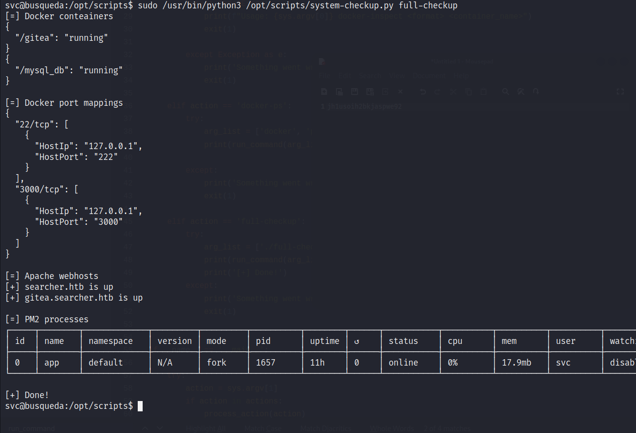The width and height of the screenshot is (636, 433).
Task: Click the 'version' column header in PM2 table
Action: [175, 341]
